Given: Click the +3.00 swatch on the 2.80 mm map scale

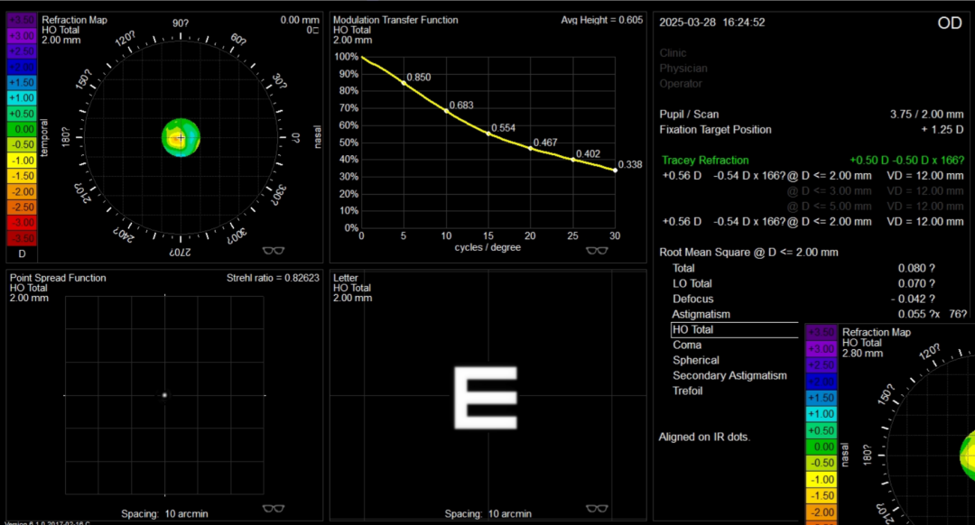Looking at the screenshot, I should pos(821,348).
